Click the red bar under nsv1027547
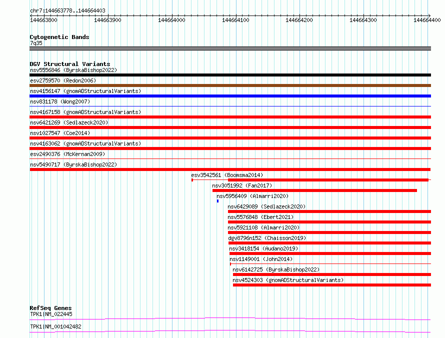 pyautogui.click(x=230, y=138)
